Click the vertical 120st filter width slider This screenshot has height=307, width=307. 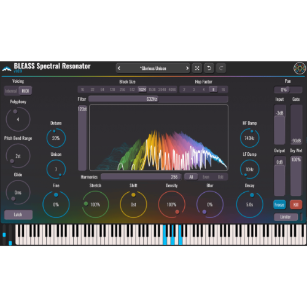(x=82, y=138)
